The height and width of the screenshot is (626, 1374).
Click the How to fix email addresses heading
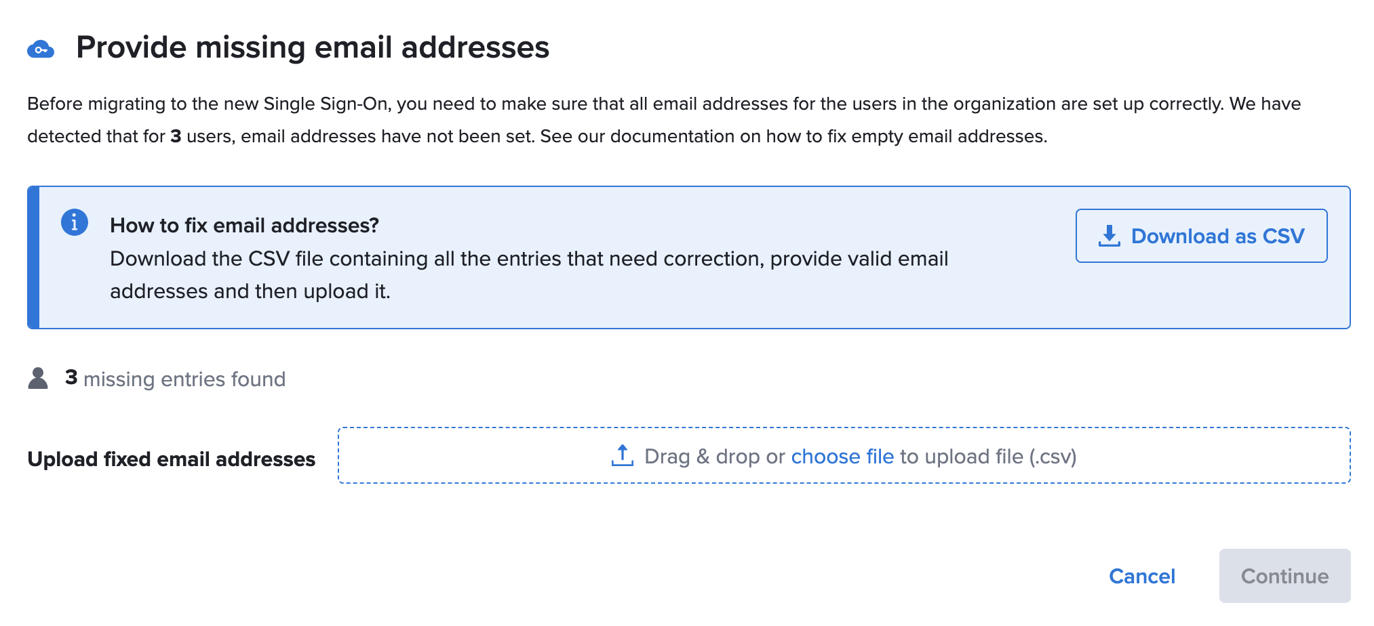click(x=246, y=224)
